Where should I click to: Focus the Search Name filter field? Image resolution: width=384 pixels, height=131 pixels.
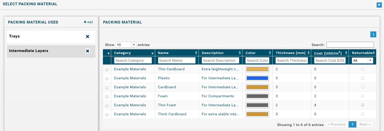[x=177, y=60]
